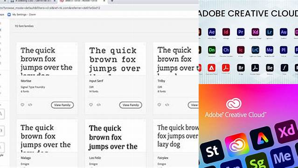Open the Dimension (Dn) icon
This screenshot has width=298, height=168.
coord(212,50)
